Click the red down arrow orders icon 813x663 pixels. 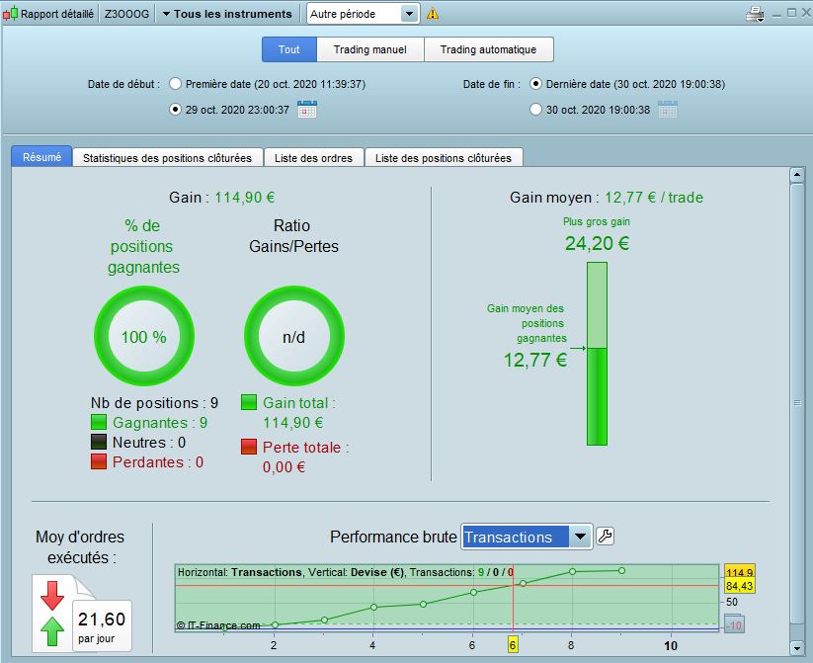point(51,595)
